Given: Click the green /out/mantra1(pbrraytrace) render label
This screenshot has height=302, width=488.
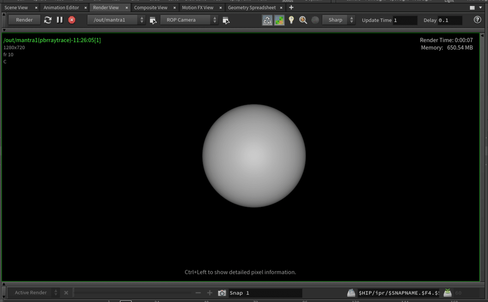Looking at the screenshot, I should [52, 40].
